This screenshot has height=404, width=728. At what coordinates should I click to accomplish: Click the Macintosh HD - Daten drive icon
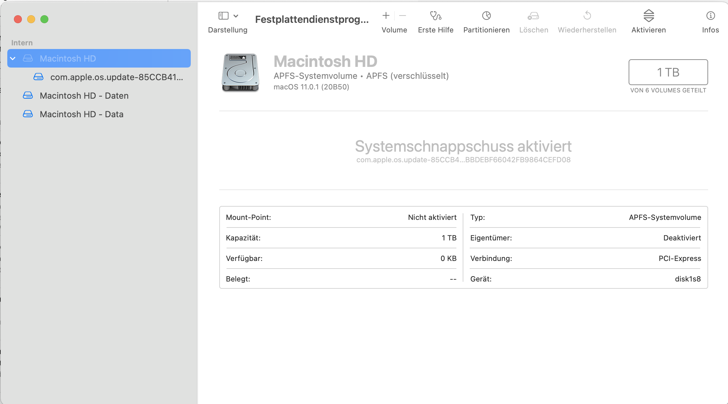28,96
